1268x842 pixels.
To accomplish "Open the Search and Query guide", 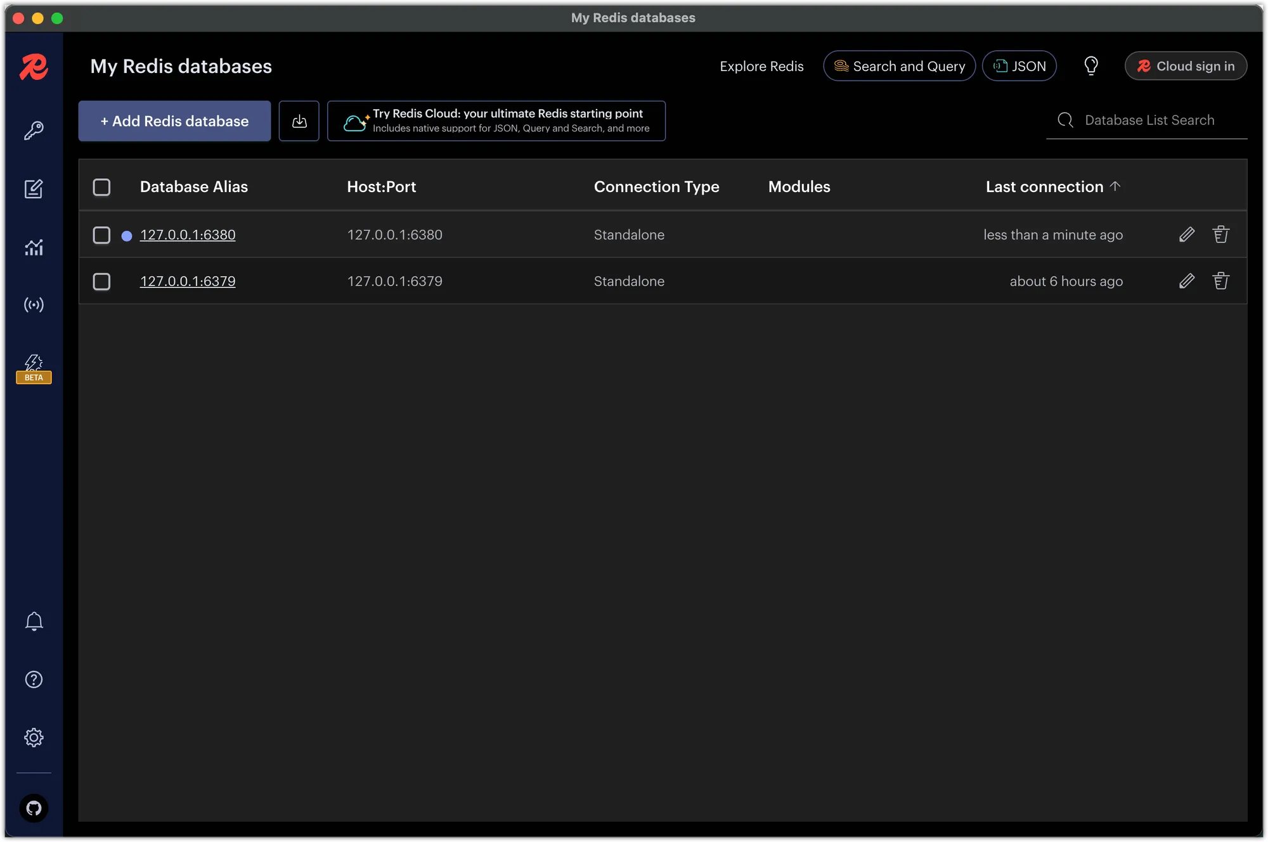I will pos(899,66).
